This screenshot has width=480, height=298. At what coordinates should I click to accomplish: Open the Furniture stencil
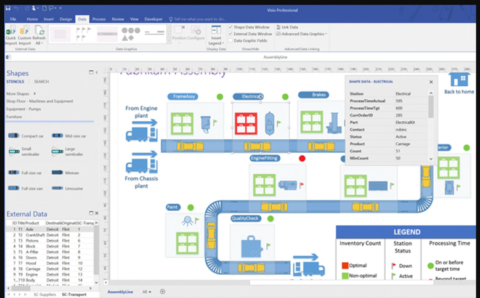tap(14, 116)
